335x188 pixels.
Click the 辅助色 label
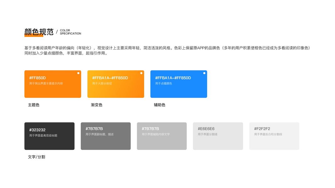[x=159, y=105]
